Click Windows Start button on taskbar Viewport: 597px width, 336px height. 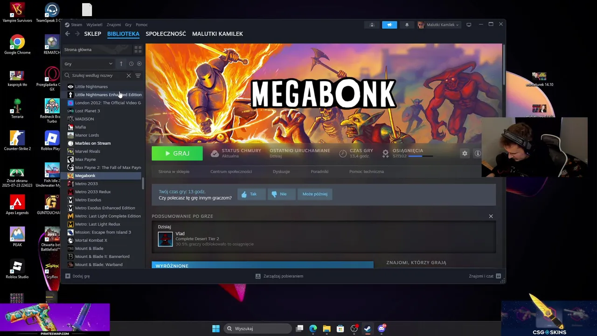pos(216,329)
